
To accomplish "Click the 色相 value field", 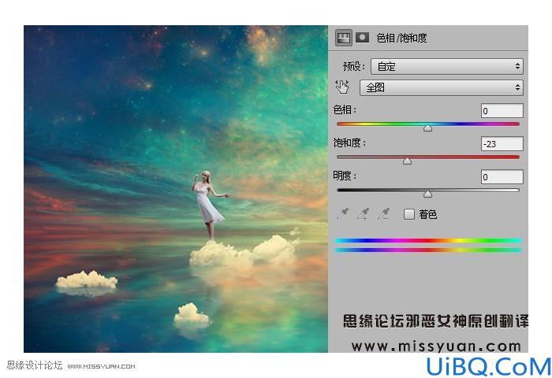I will [502, 111].
